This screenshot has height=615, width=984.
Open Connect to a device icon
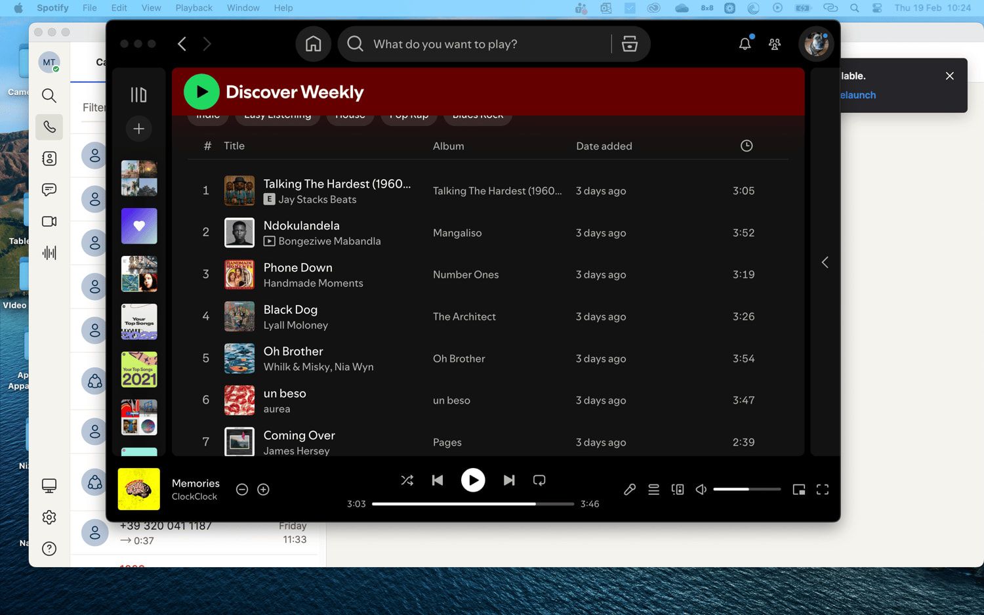coord(678,490)
